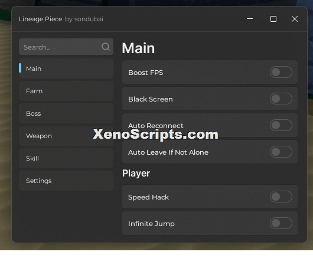The width and height of the screenshot is (313, 268).
Task: Open the Settings tab
Action: [x=66, y=181]
